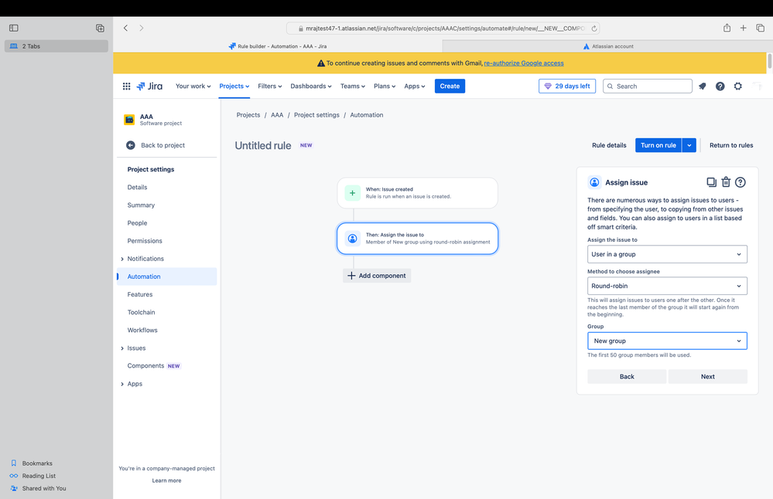Open the Details settings page

(x=137, y=188)
